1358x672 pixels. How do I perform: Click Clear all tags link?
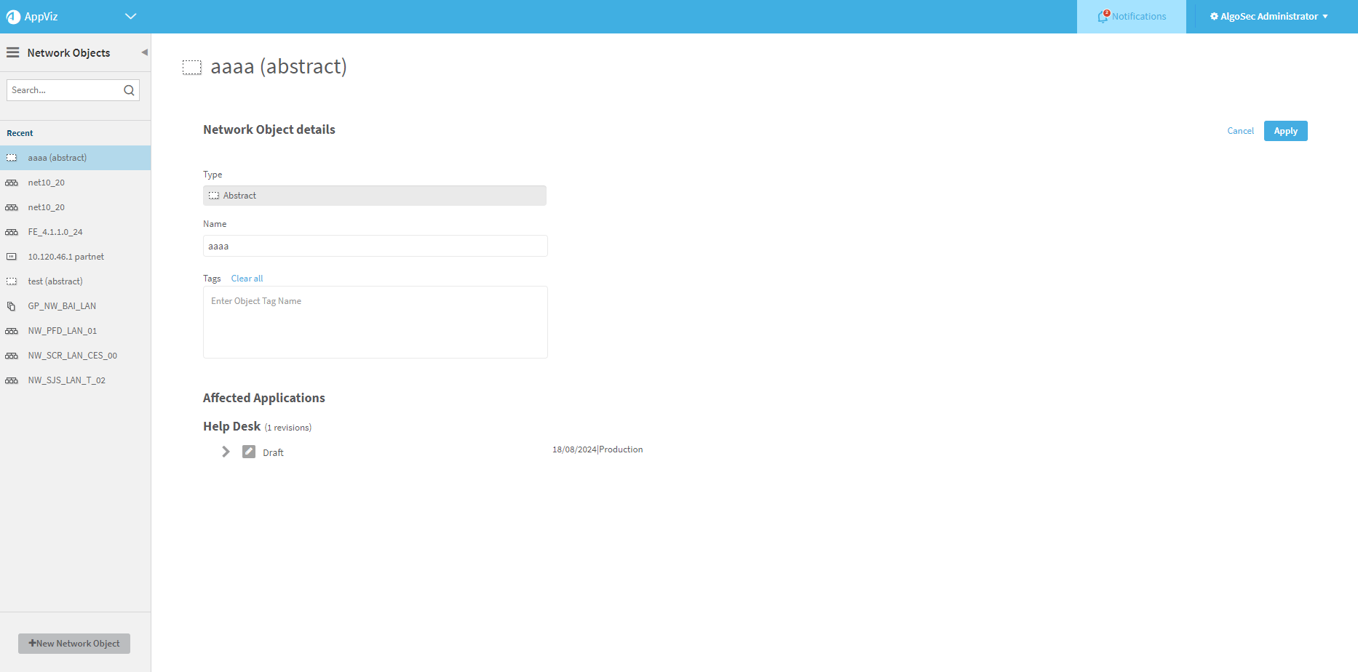(x=247, y=279)
